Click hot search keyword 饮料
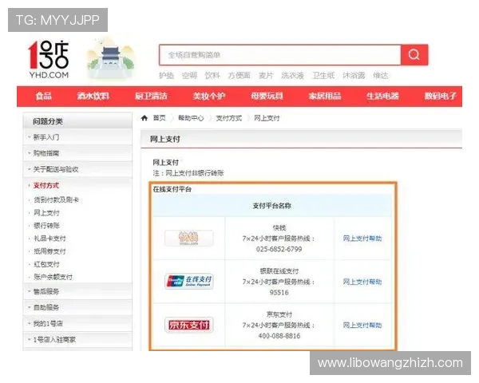The width and height of the screenshot is (479, 383). [x=212, y=76]
